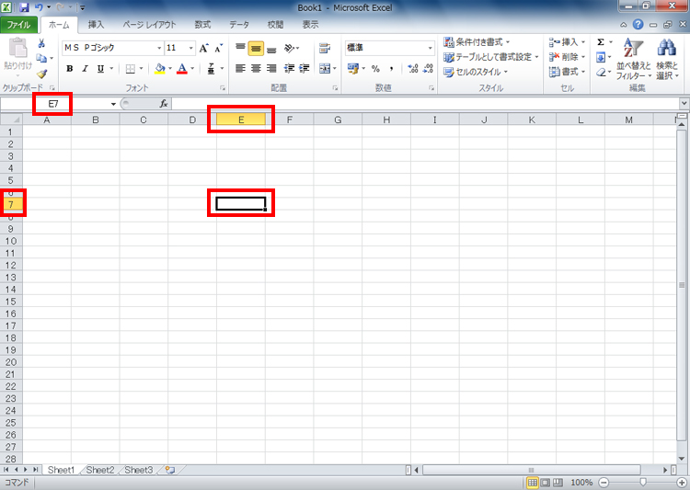This screenshot has width=690, height=490.
Task: Click the zoom slider thumb
Action: 643,483
